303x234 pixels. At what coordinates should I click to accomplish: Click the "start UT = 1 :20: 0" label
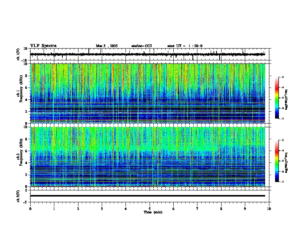click(x=185, y=46)
